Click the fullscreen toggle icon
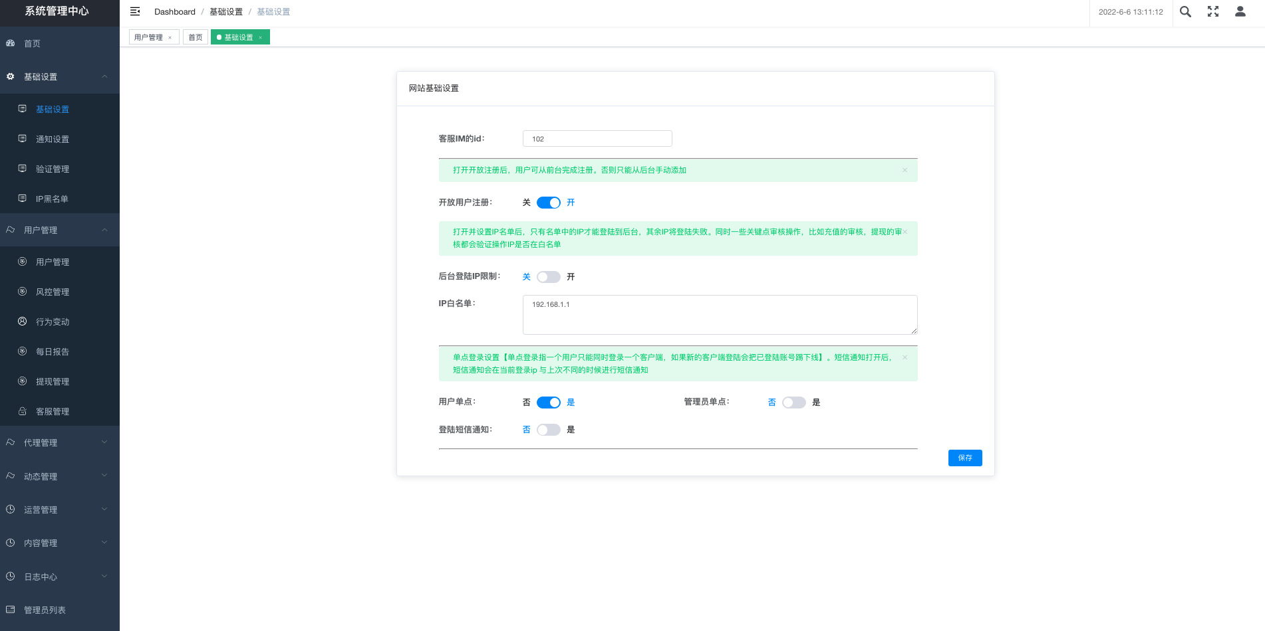The width and height of the screenshot is (1265, 631). [x=1213, y=11]
